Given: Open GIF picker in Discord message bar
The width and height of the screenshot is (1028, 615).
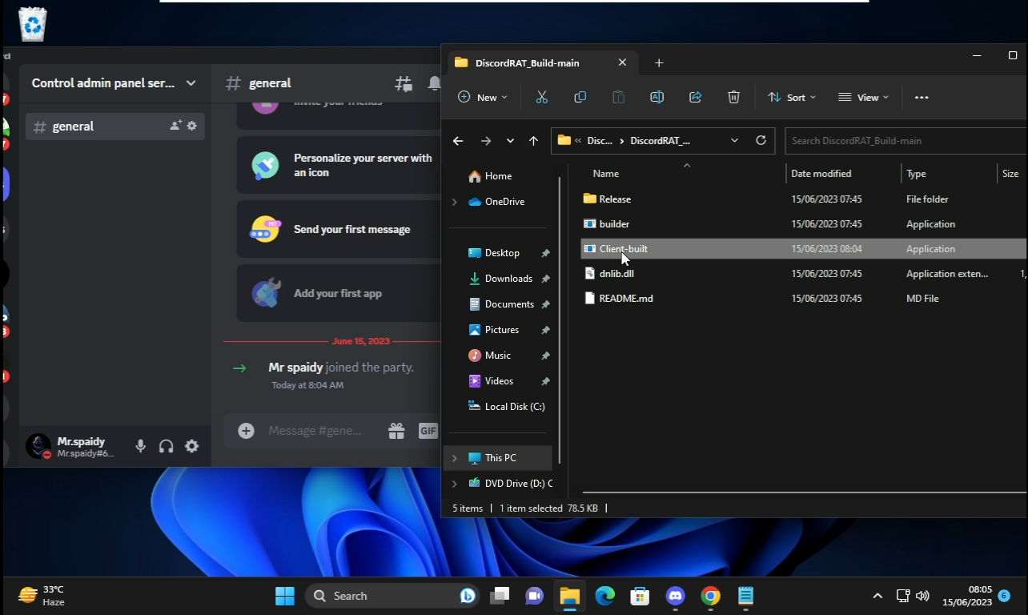Looking at the screenshot, I should pyautogui.click(x=428, y=431).
